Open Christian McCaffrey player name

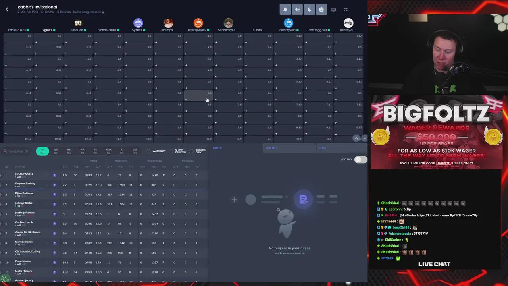[x=28, y=251]
